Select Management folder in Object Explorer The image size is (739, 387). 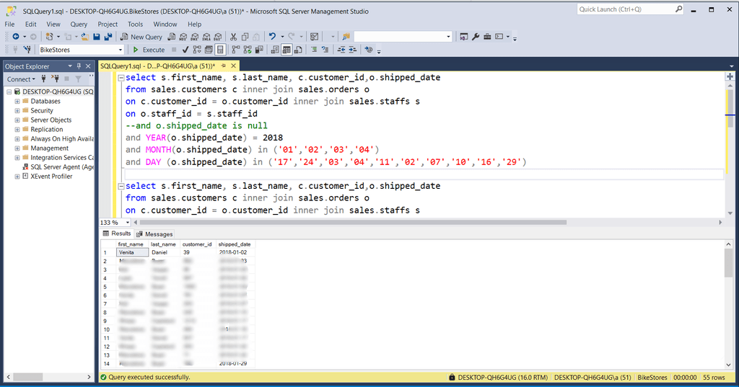coord(50,148)
